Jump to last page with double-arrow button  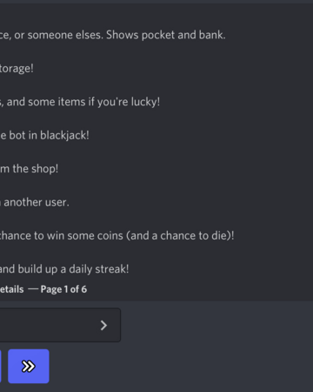pos(29,366)
